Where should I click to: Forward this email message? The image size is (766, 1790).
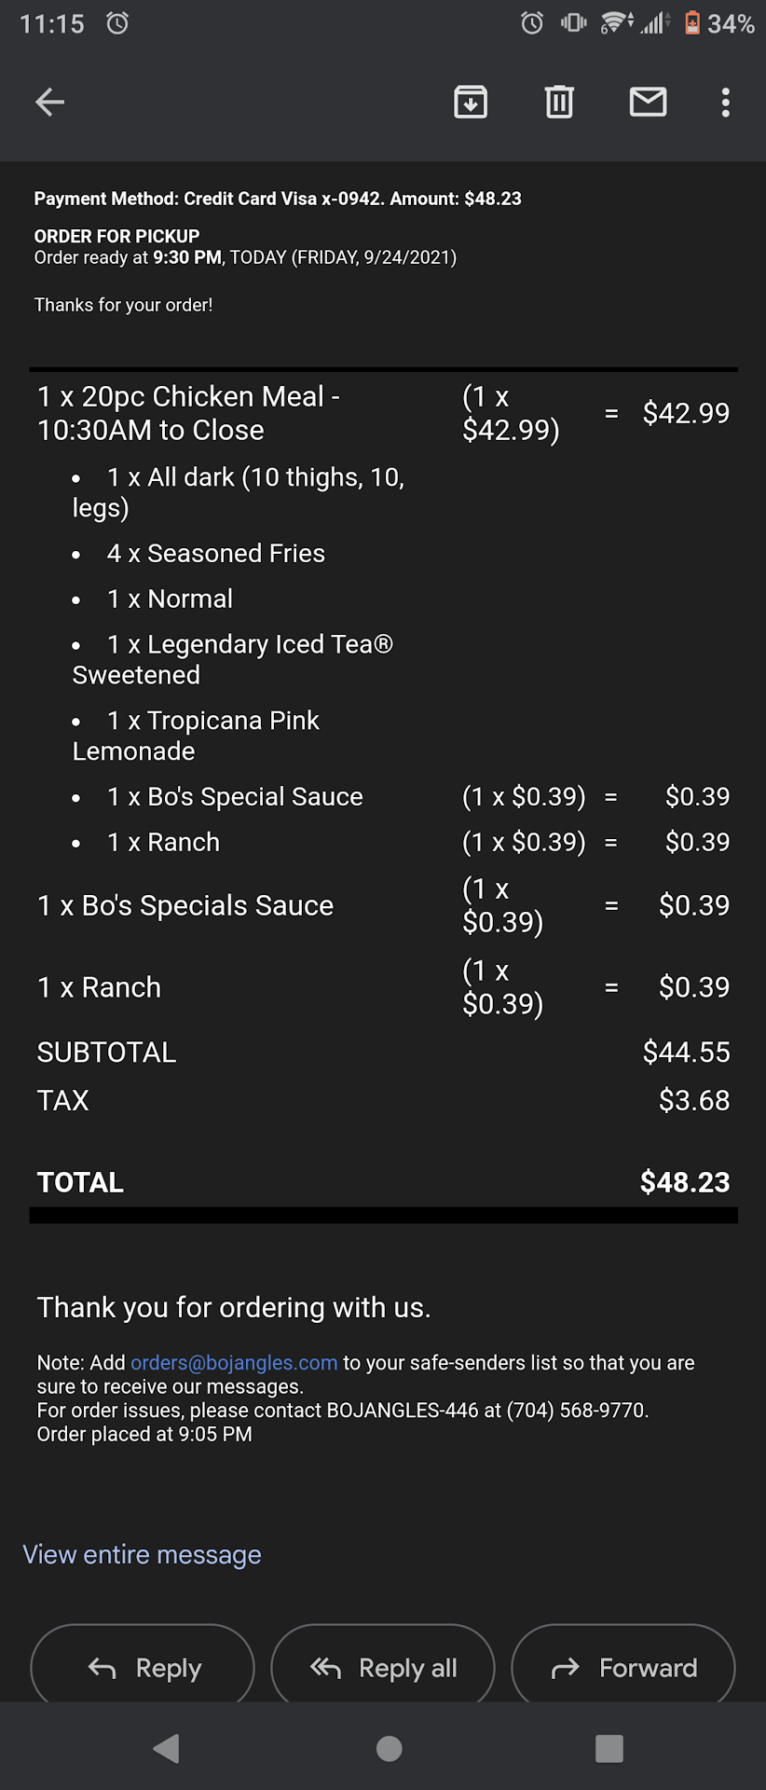tap(623, 1668)
